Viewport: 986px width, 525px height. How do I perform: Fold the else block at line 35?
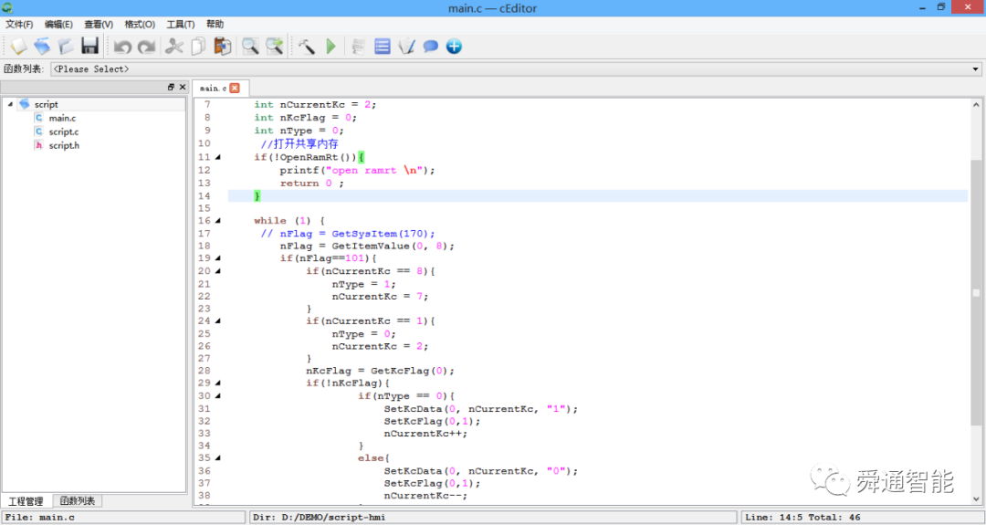(218, 457)
